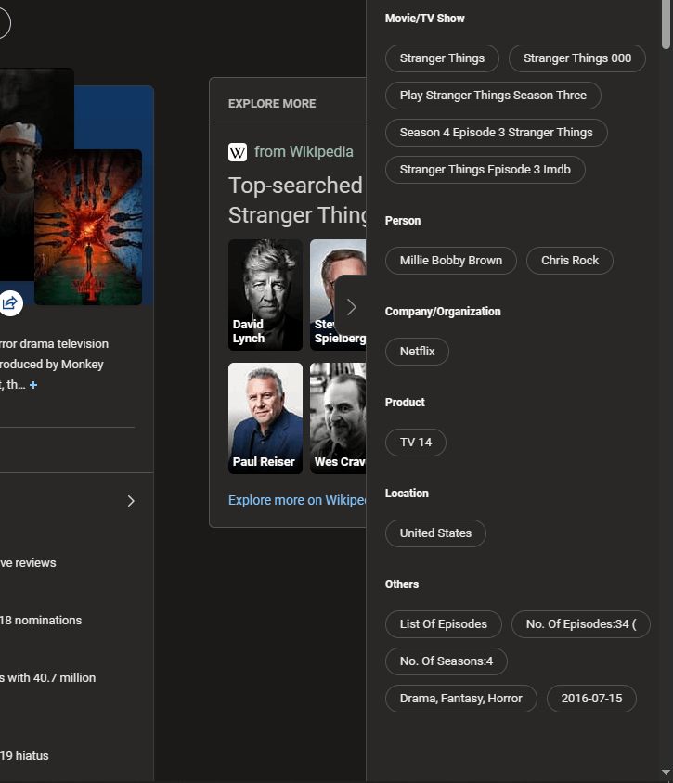This screenshot has width=673, height=783.
Task: Select the Millie Bobby Brown chip
Action: point(450,261)
